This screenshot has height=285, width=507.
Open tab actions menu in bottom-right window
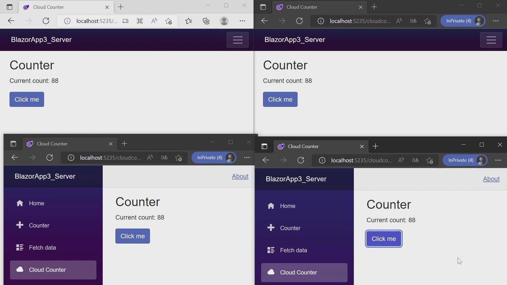(x=264, y=146)
